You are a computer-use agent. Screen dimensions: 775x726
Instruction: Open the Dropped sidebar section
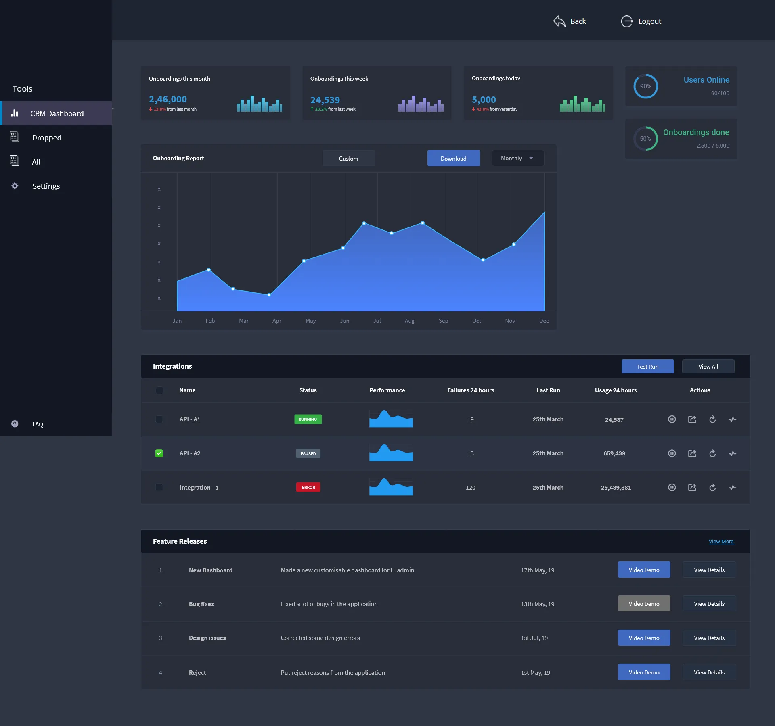tap(46, 138)
